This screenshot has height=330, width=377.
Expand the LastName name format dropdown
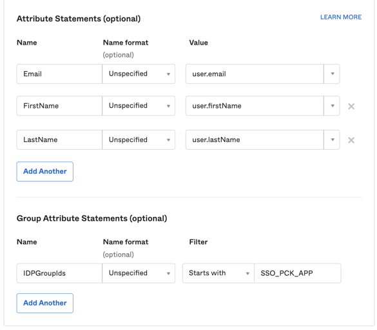[139, 139]
